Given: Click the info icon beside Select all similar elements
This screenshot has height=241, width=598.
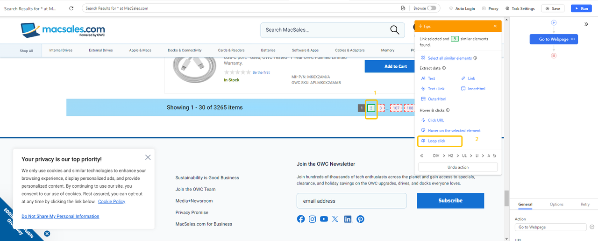Looking at the screenshot, I should [x=475, y=58].
